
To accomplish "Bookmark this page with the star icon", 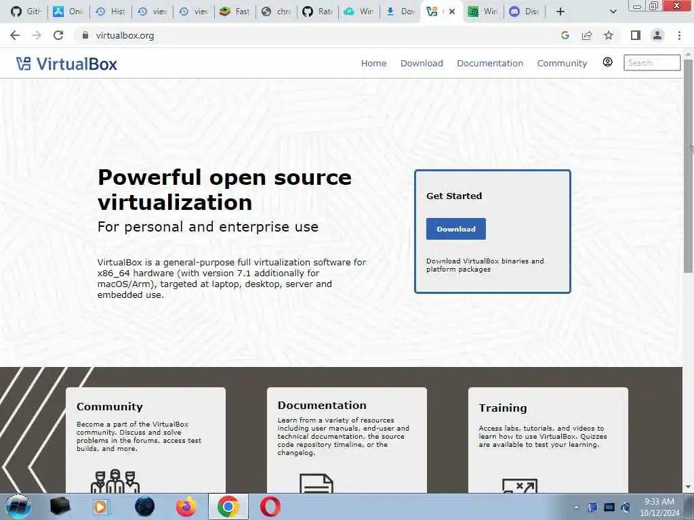I will (609, 35).
